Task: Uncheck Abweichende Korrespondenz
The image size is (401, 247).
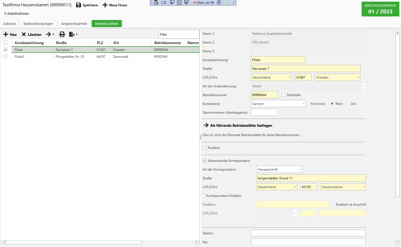Action: [x=204, y=161]
